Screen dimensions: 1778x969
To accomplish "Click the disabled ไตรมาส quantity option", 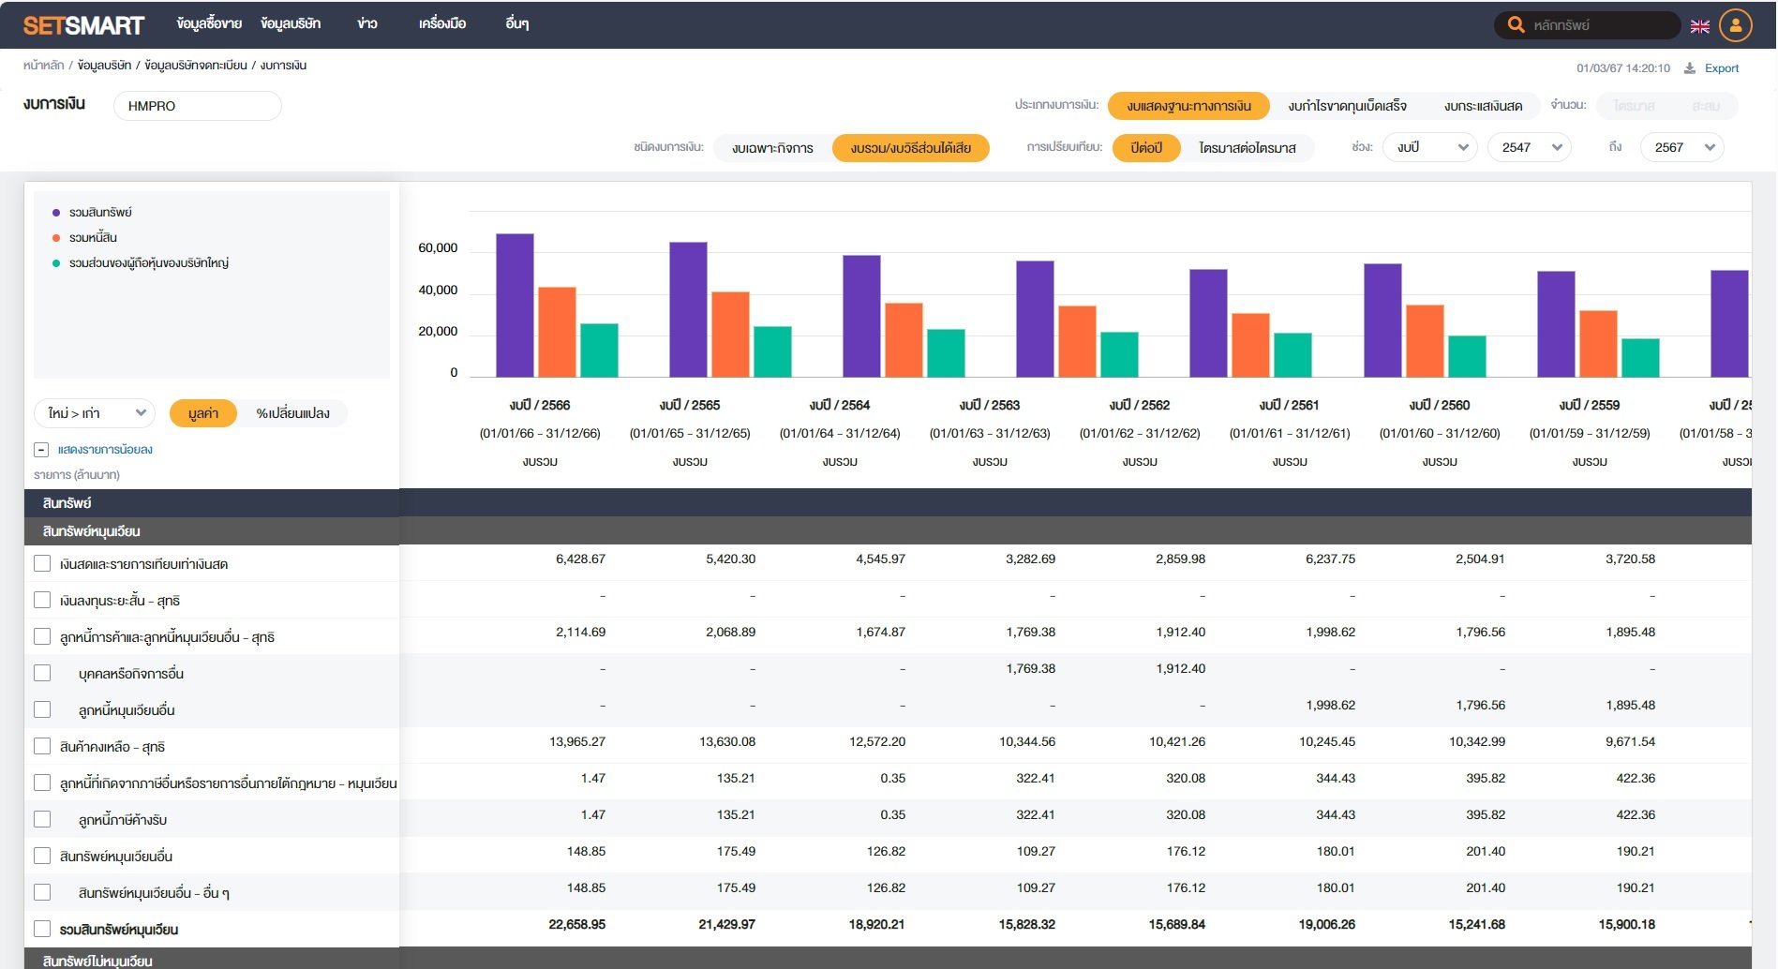I will pos(1634,106).
